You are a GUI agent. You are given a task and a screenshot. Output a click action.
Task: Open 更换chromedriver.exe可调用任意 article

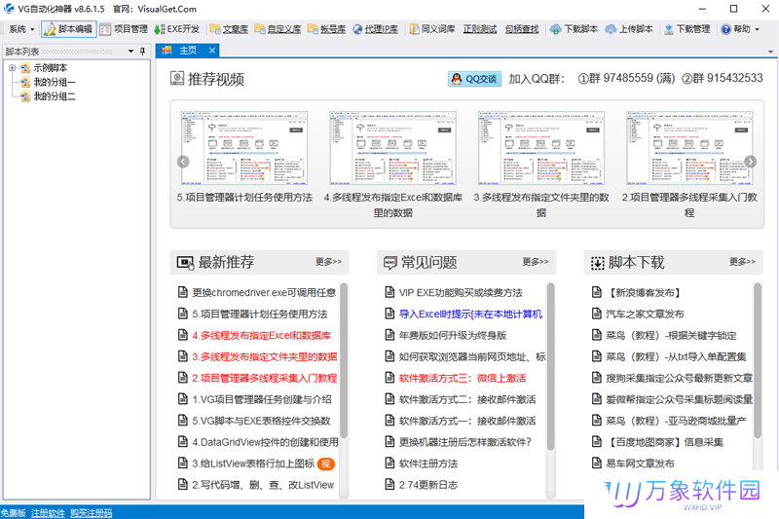[x=264, y=293]
